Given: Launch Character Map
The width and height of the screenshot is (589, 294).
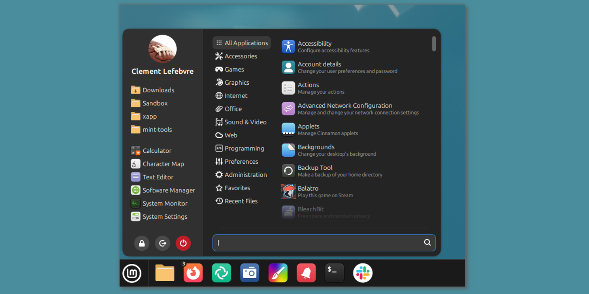Looking at the screenshot, I should [163, 164].
